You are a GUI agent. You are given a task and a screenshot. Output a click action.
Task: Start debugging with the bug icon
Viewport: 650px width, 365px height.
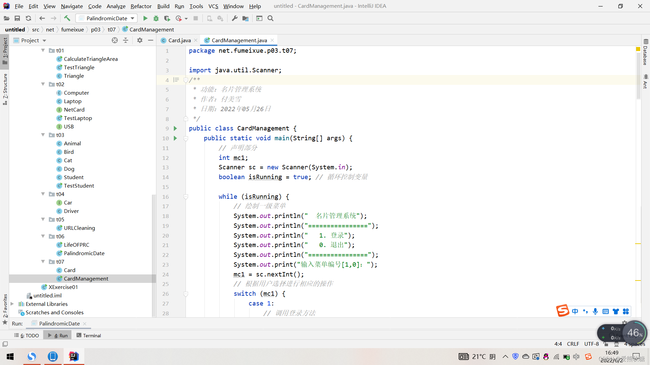[156, 18]
